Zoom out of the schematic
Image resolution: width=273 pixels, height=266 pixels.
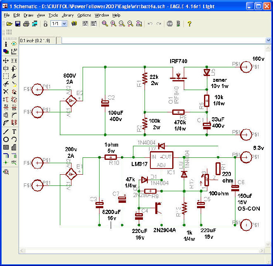122,24
